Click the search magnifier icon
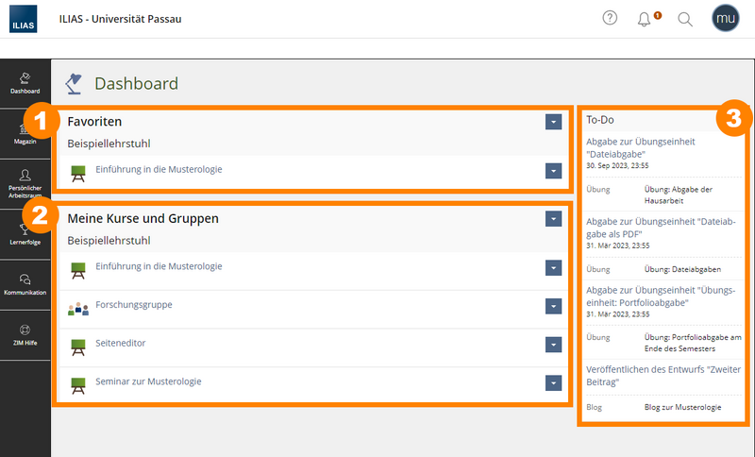755x457 pixels. coord(685,19)
